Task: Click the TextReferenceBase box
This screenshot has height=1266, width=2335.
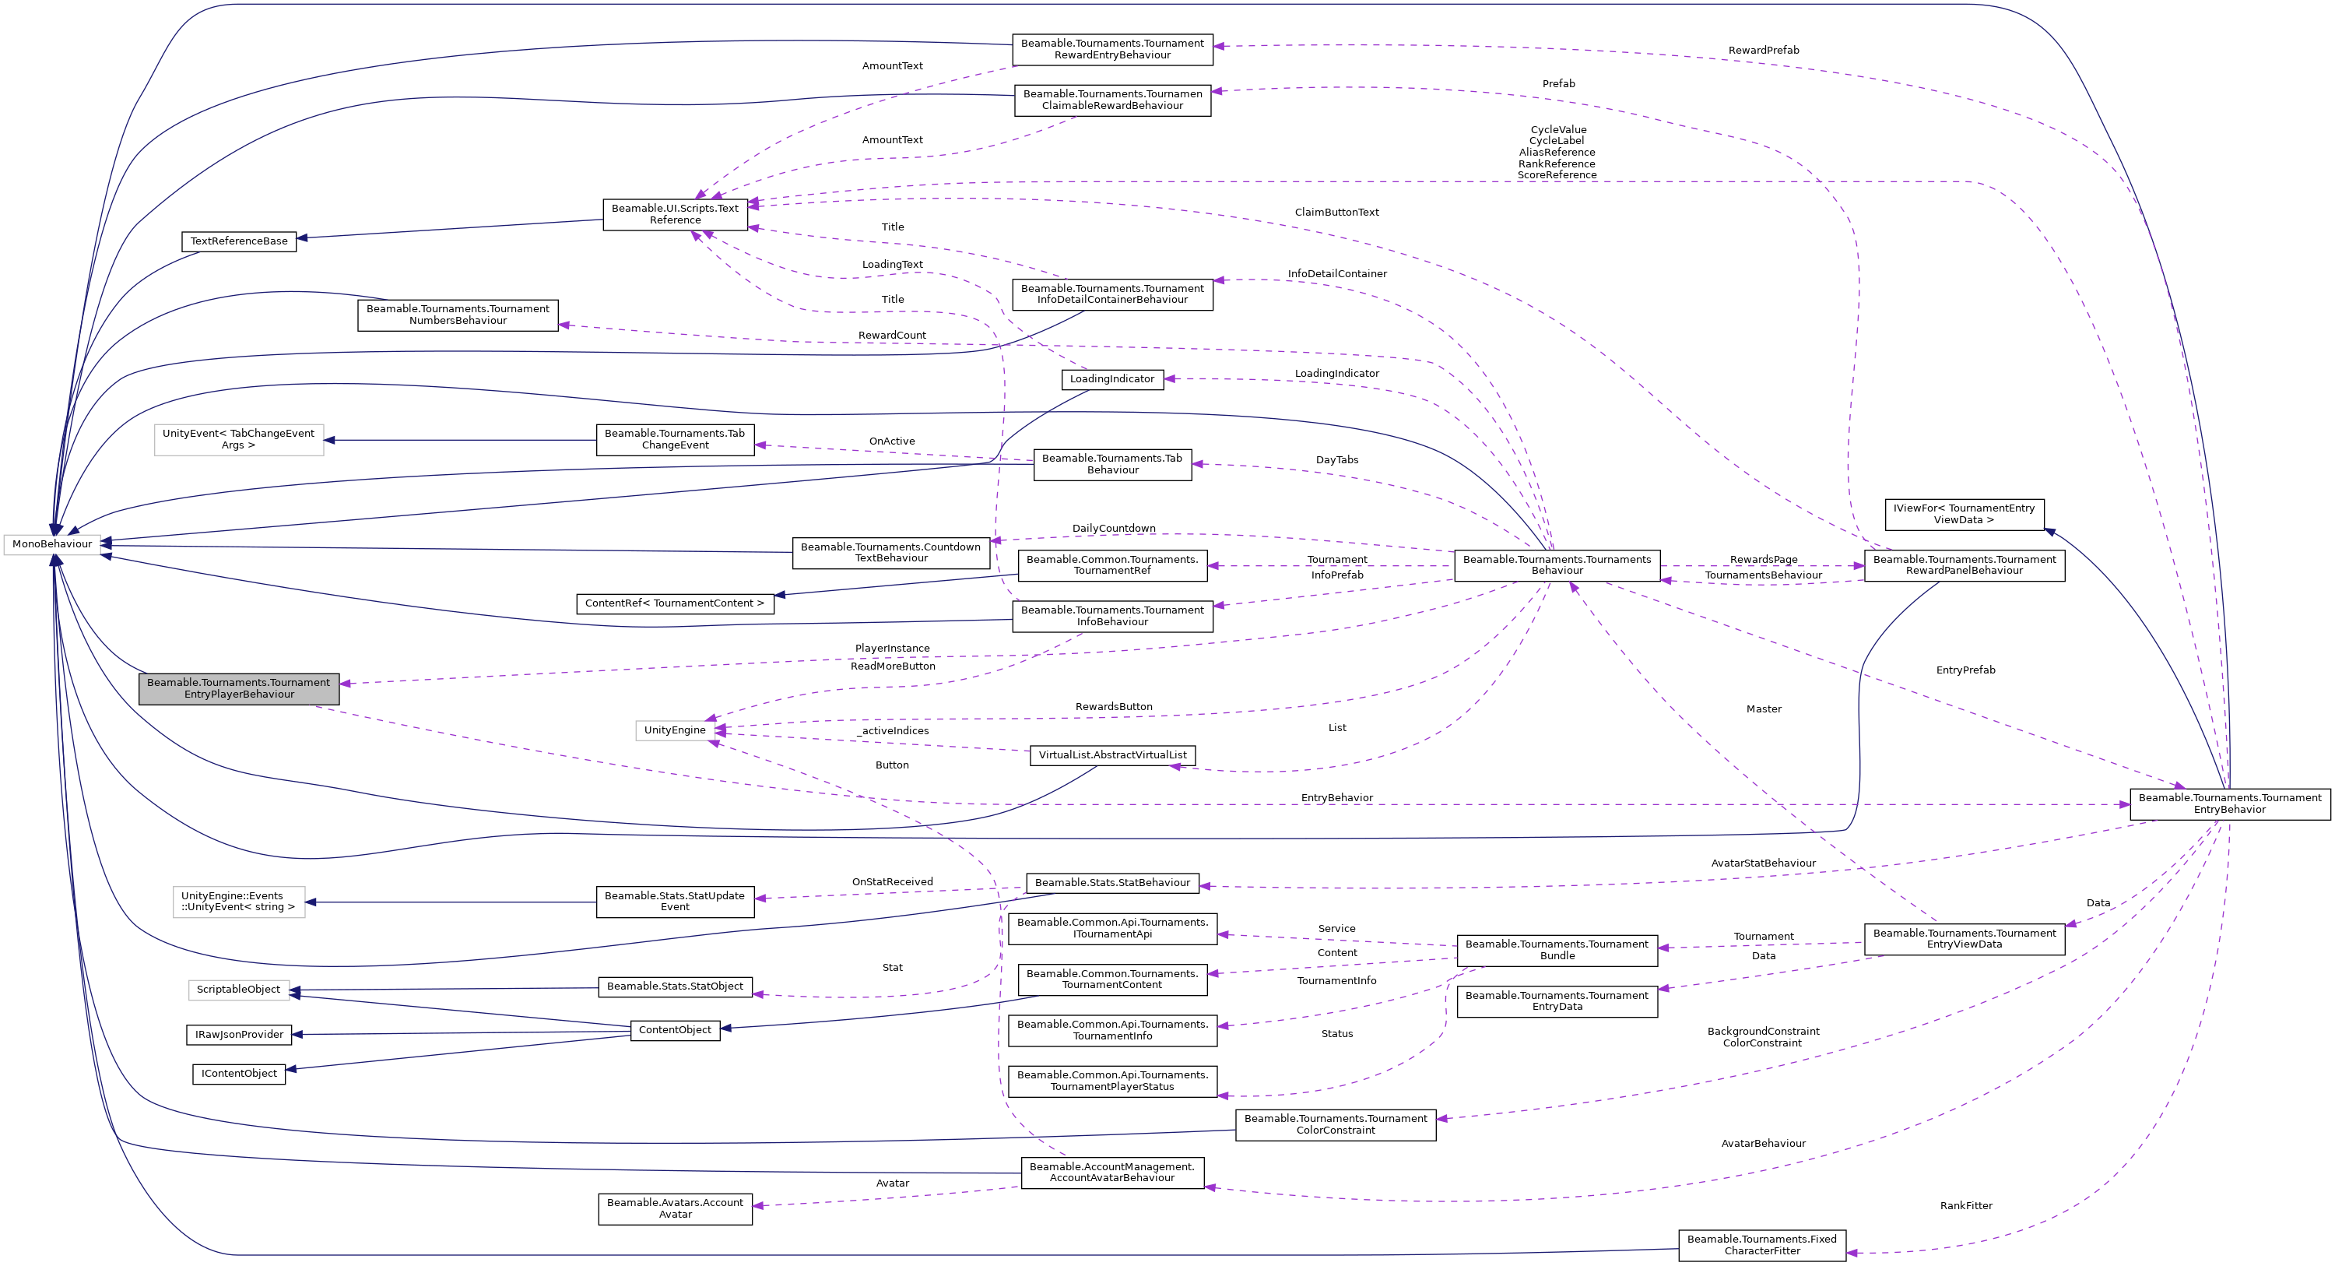Action: coord(238,241)
